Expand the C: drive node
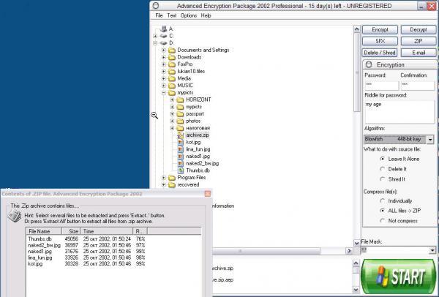Screen dimensions: 439x297 [x=155, y=36]
